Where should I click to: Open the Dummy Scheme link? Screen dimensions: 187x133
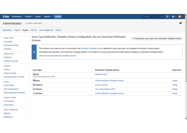(101, 85)
